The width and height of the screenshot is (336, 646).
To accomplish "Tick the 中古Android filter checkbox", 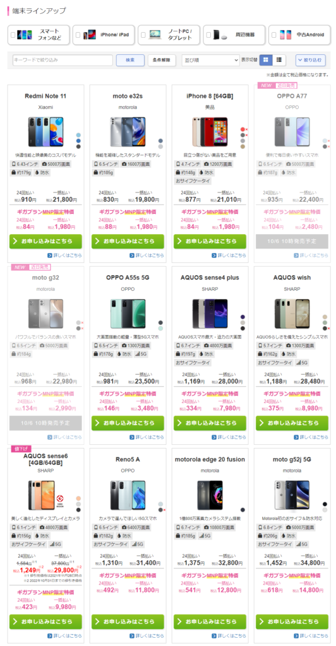I will click(274, 35).
